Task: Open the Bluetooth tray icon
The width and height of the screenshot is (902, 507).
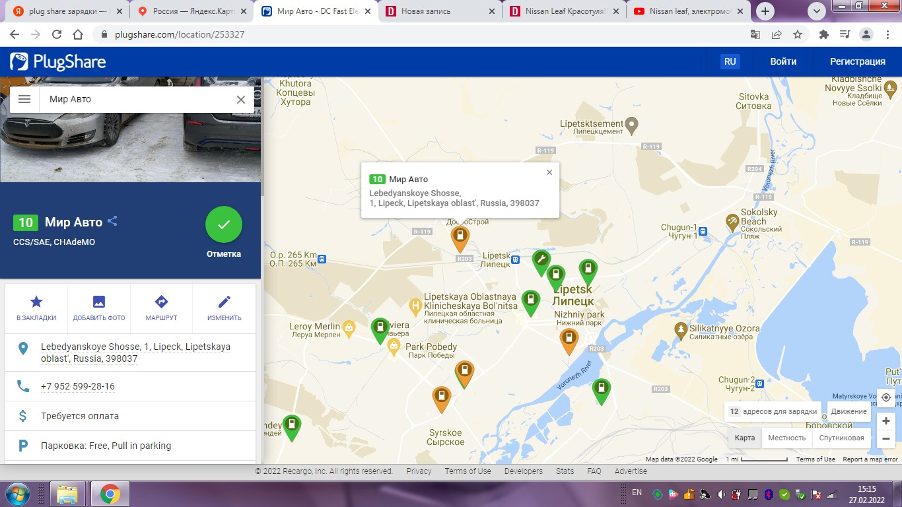Action: [x=769, y=494]
